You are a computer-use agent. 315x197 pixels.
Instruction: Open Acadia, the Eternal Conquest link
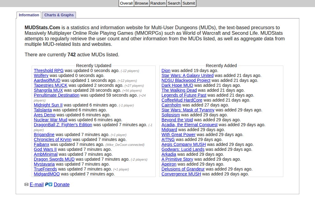point(189,125)
